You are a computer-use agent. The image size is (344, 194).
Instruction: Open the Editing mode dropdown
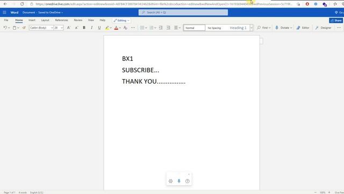tap(121, 20)
